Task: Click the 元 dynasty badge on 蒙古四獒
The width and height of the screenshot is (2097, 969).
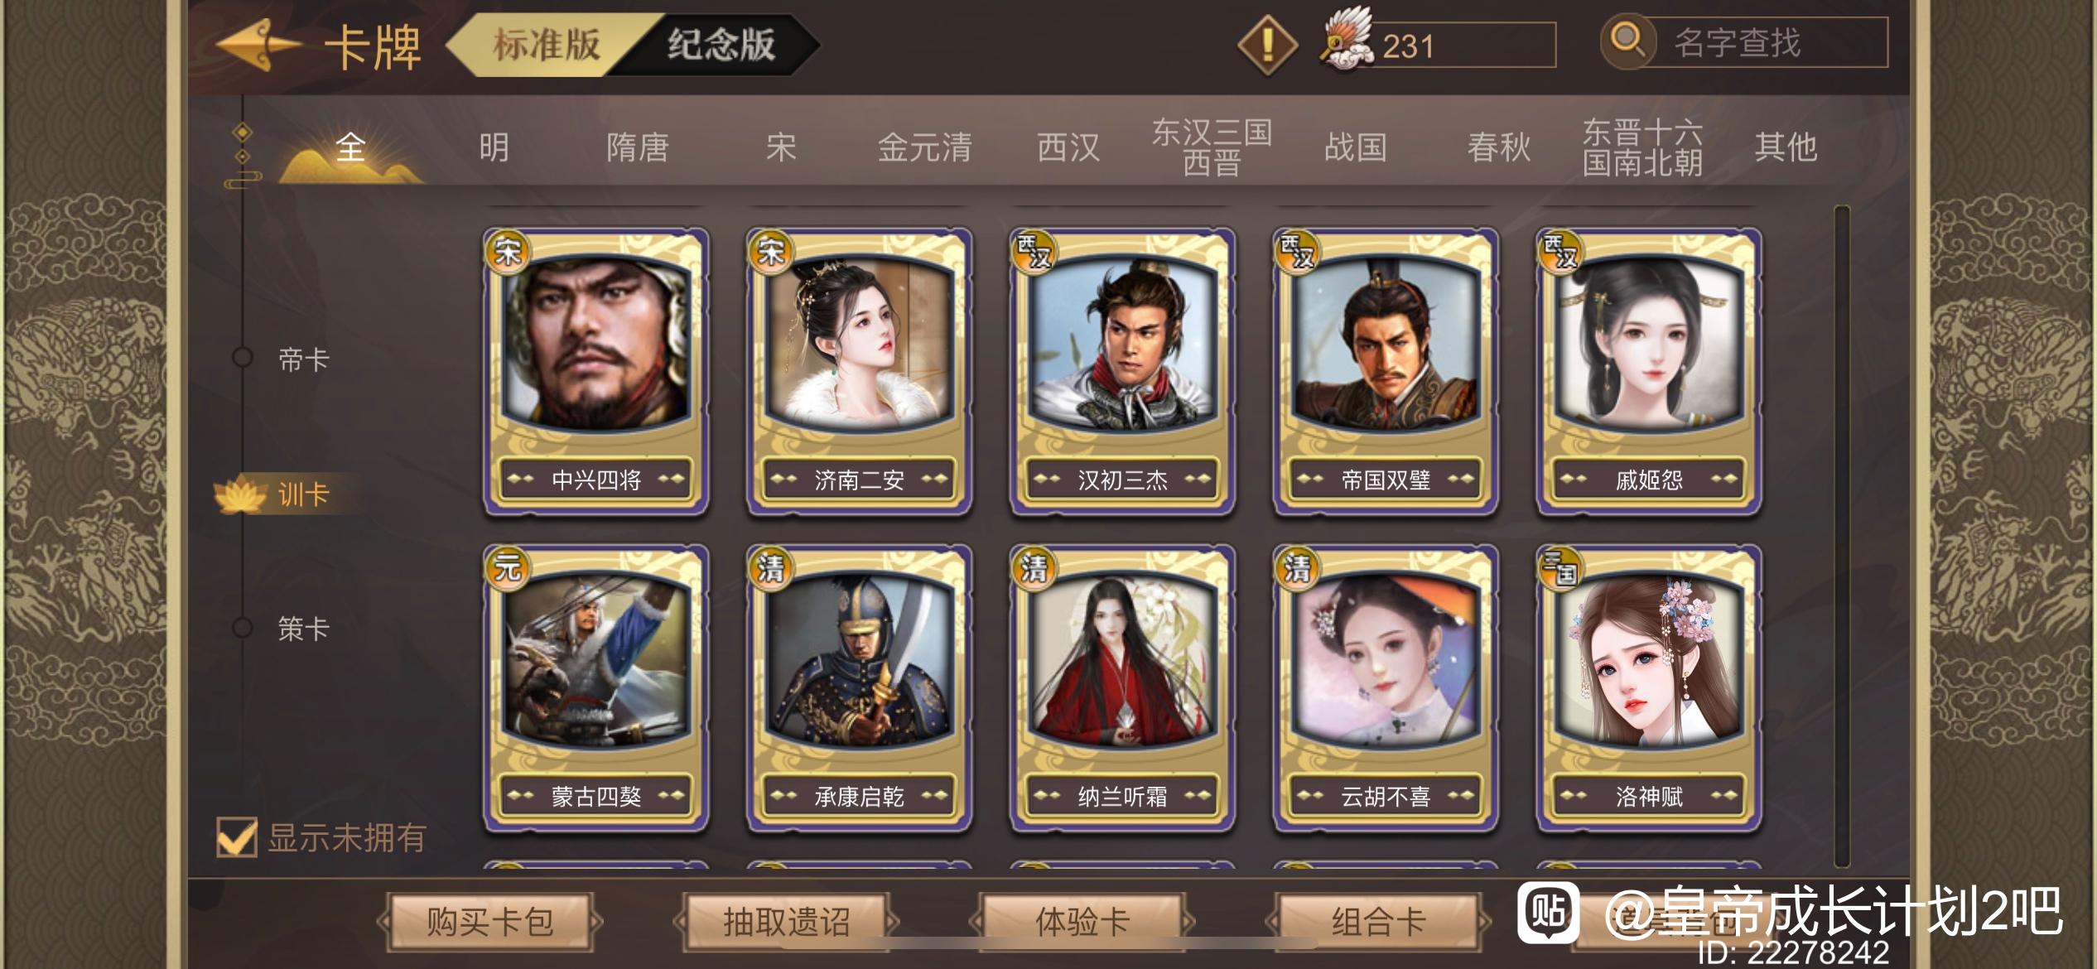Action: (508, 568)
